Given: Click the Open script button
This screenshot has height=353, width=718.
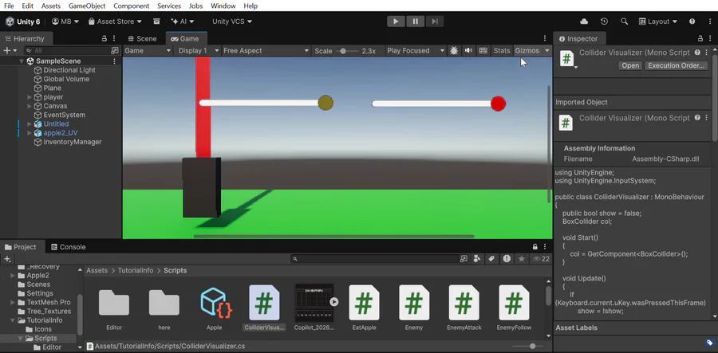Looking at the screenshot, I should point(630,65).
